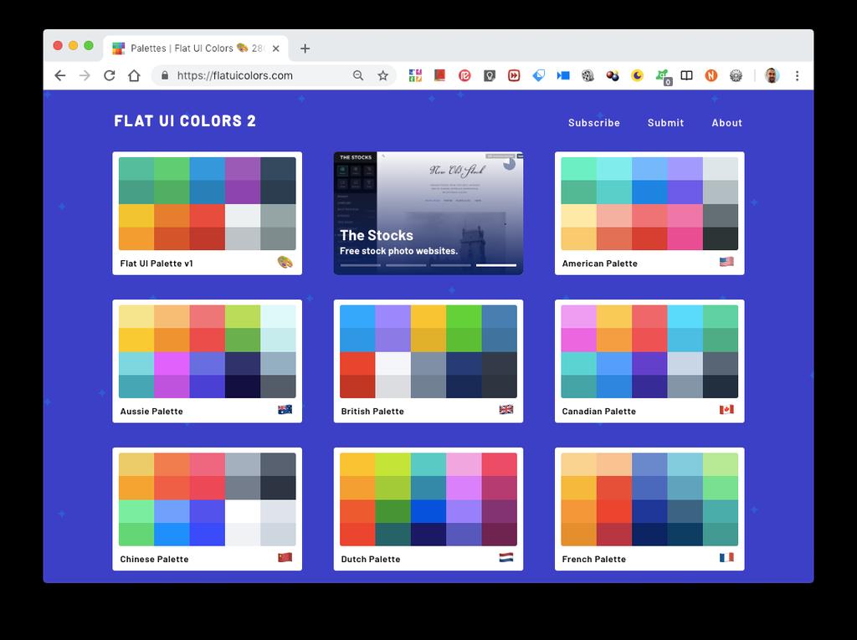This screenshot has width=857, height=640.
Task: Close the Flat UI Colors tab
Action: (276, 48)
